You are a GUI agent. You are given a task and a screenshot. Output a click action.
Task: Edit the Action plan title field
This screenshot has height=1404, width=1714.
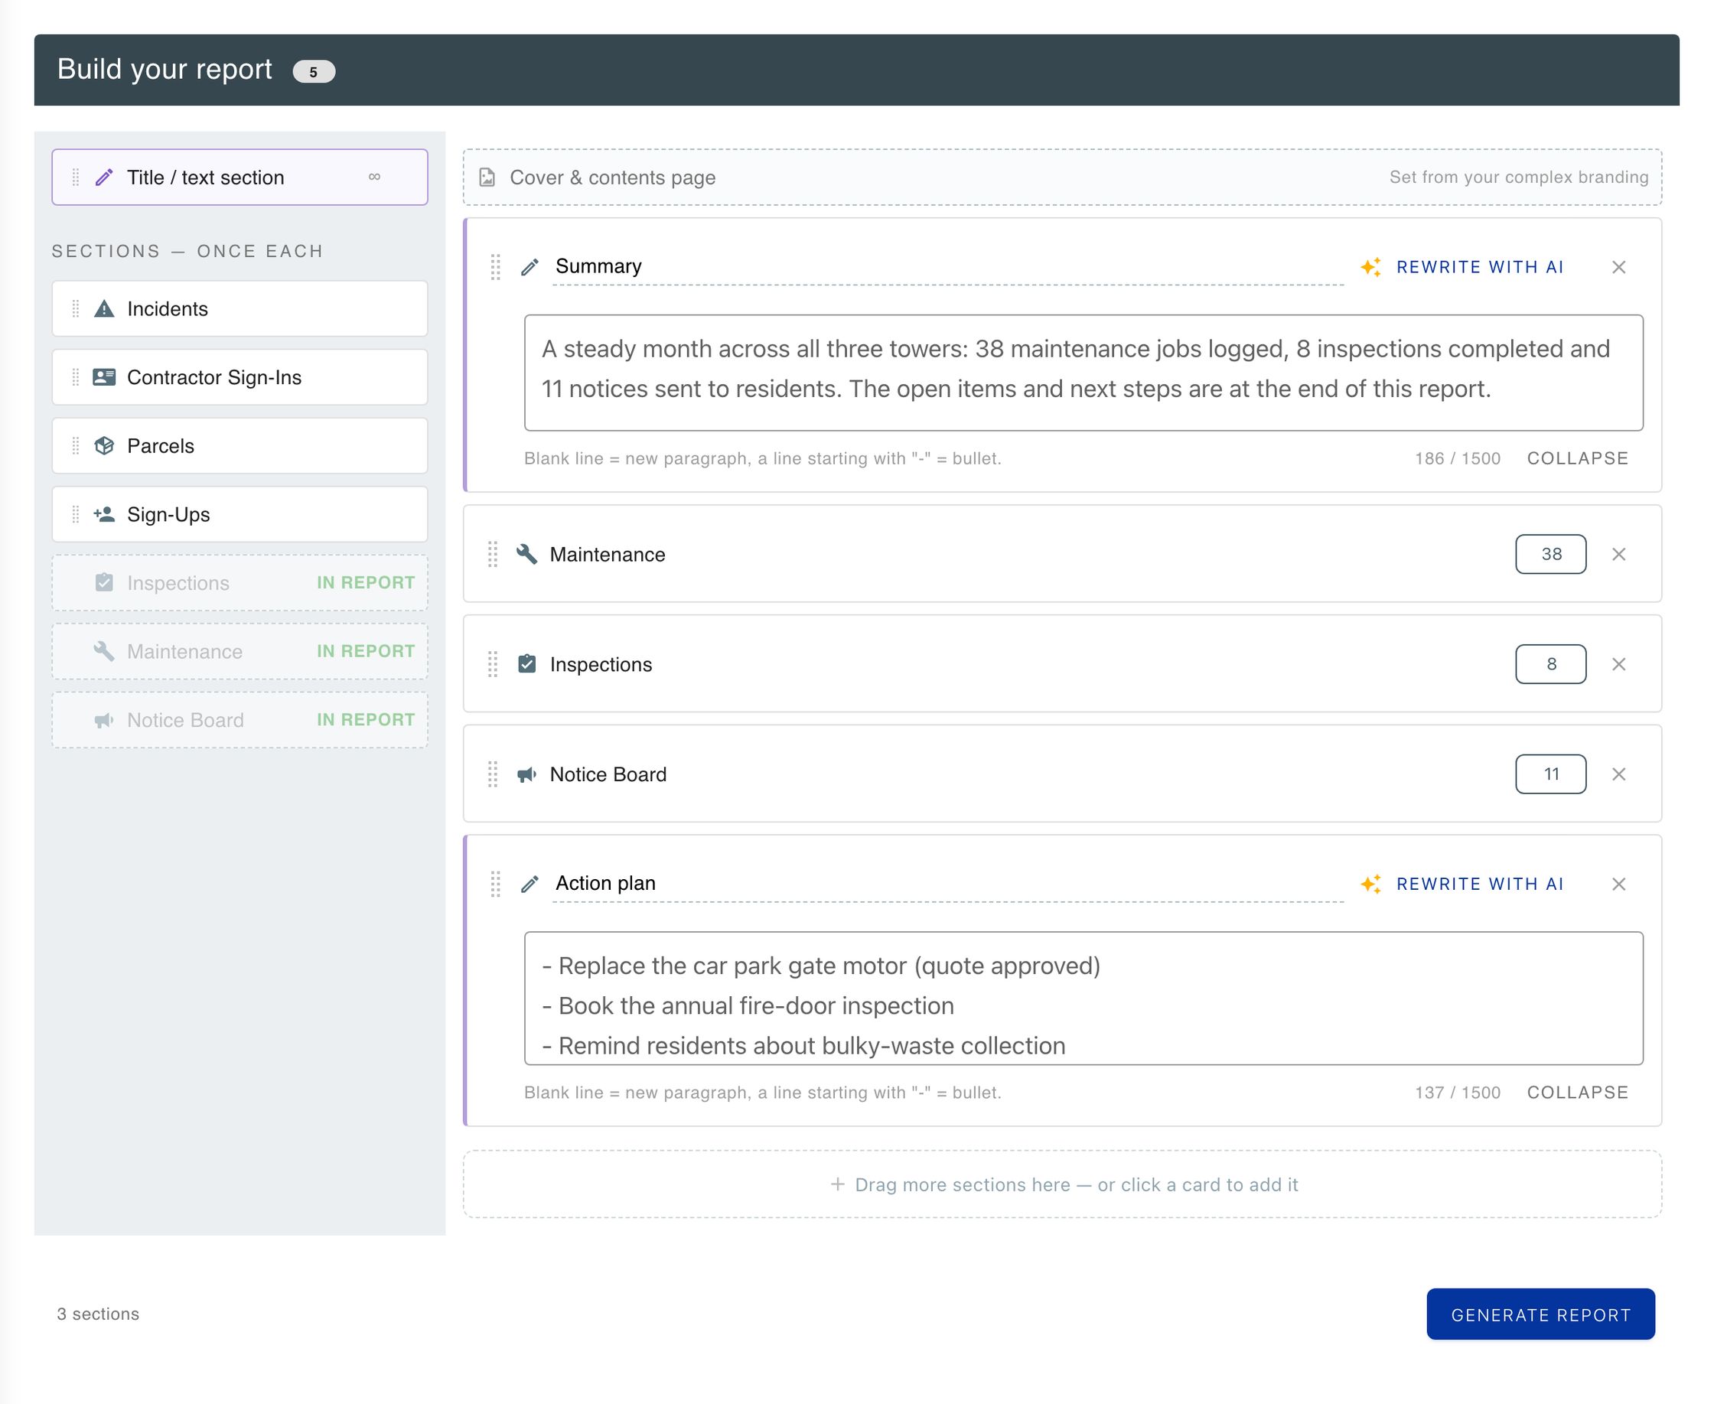coord(948,884)
